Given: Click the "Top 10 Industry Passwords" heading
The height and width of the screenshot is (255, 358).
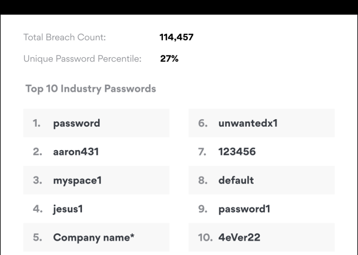Looking at the screenshot, I should (91, 89).
